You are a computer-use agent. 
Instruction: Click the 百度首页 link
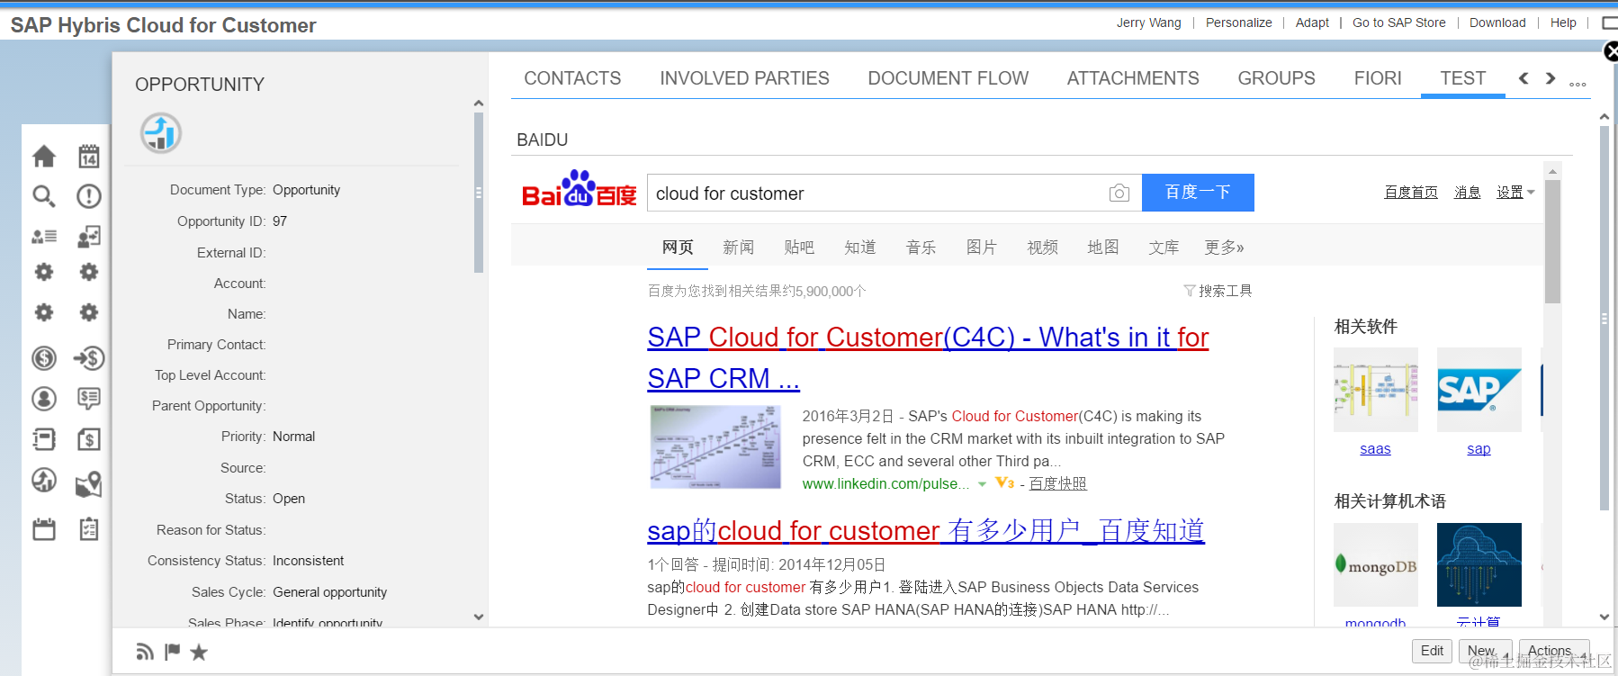[x=1411, y=192]
